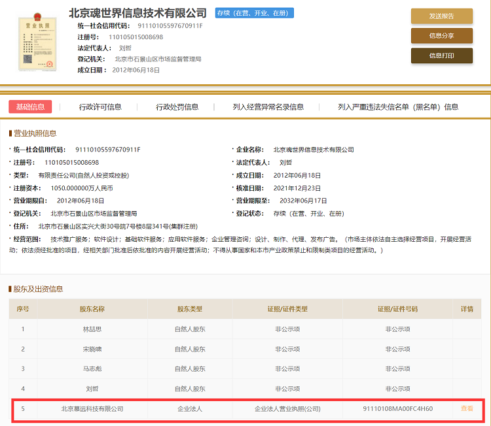Switch to the 行政许可信息 tab
The width and height of the screenshot is (491, 426).
pyautogui.click(x=100, y=107)
